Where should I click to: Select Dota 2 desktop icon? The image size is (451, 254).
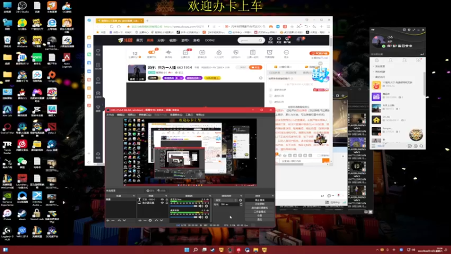click(52, 128)
